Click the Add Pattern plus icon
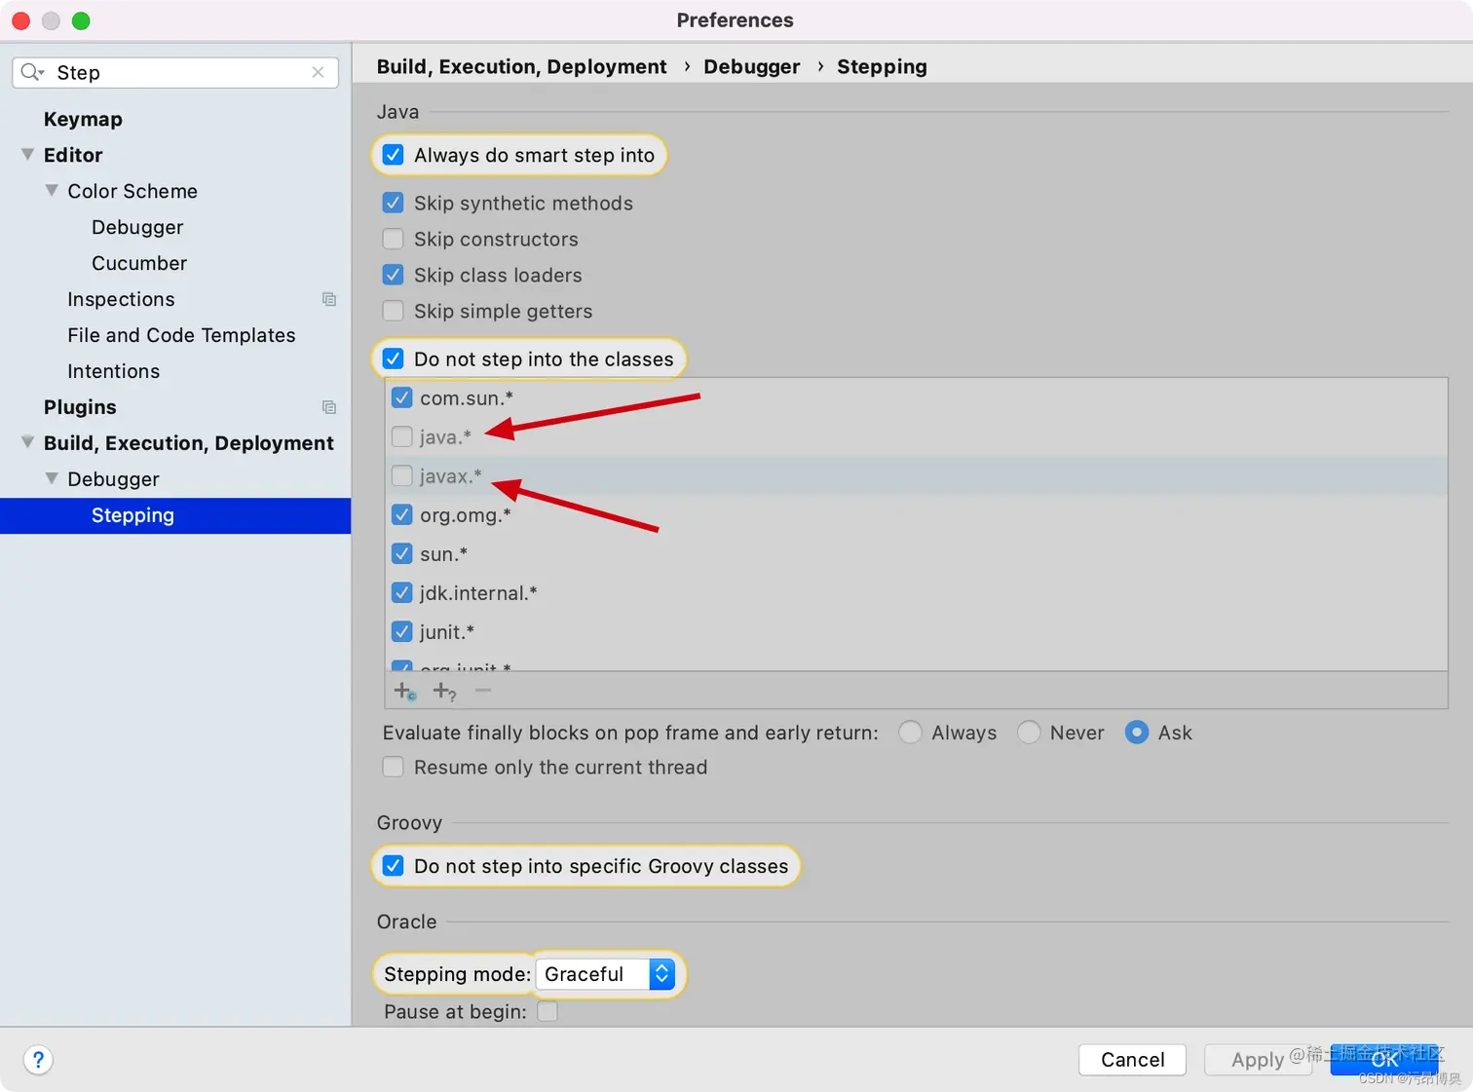 click(444, 691)
